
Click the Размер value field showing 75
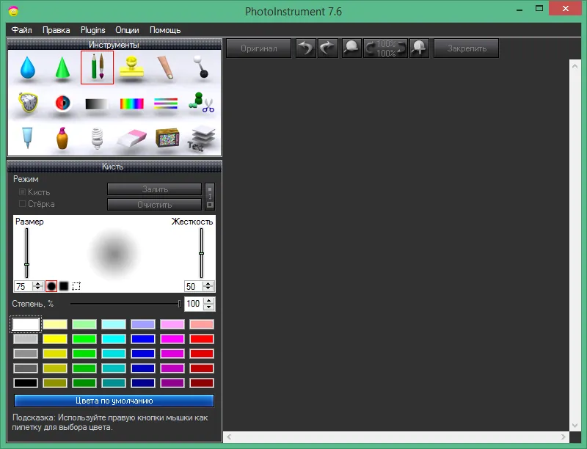pos(23,287)
